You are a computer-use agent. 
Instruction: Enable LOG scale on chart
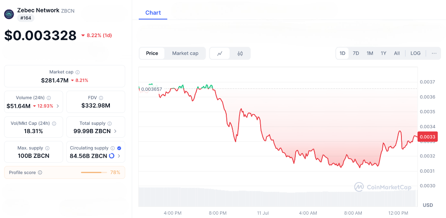415,54
